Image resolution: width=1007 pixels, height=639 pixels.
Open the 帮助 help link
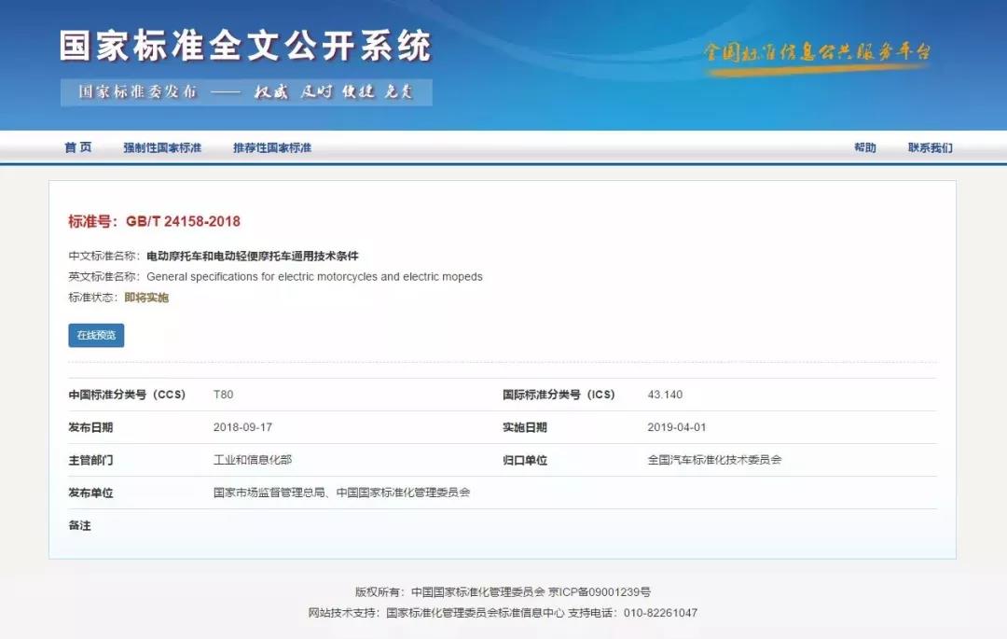coord(864,147)
